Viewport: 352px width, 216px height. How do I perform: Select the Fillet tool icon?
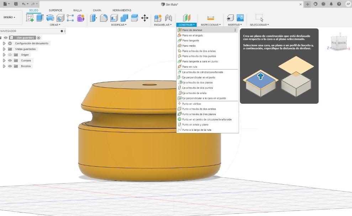pos(104,18)
